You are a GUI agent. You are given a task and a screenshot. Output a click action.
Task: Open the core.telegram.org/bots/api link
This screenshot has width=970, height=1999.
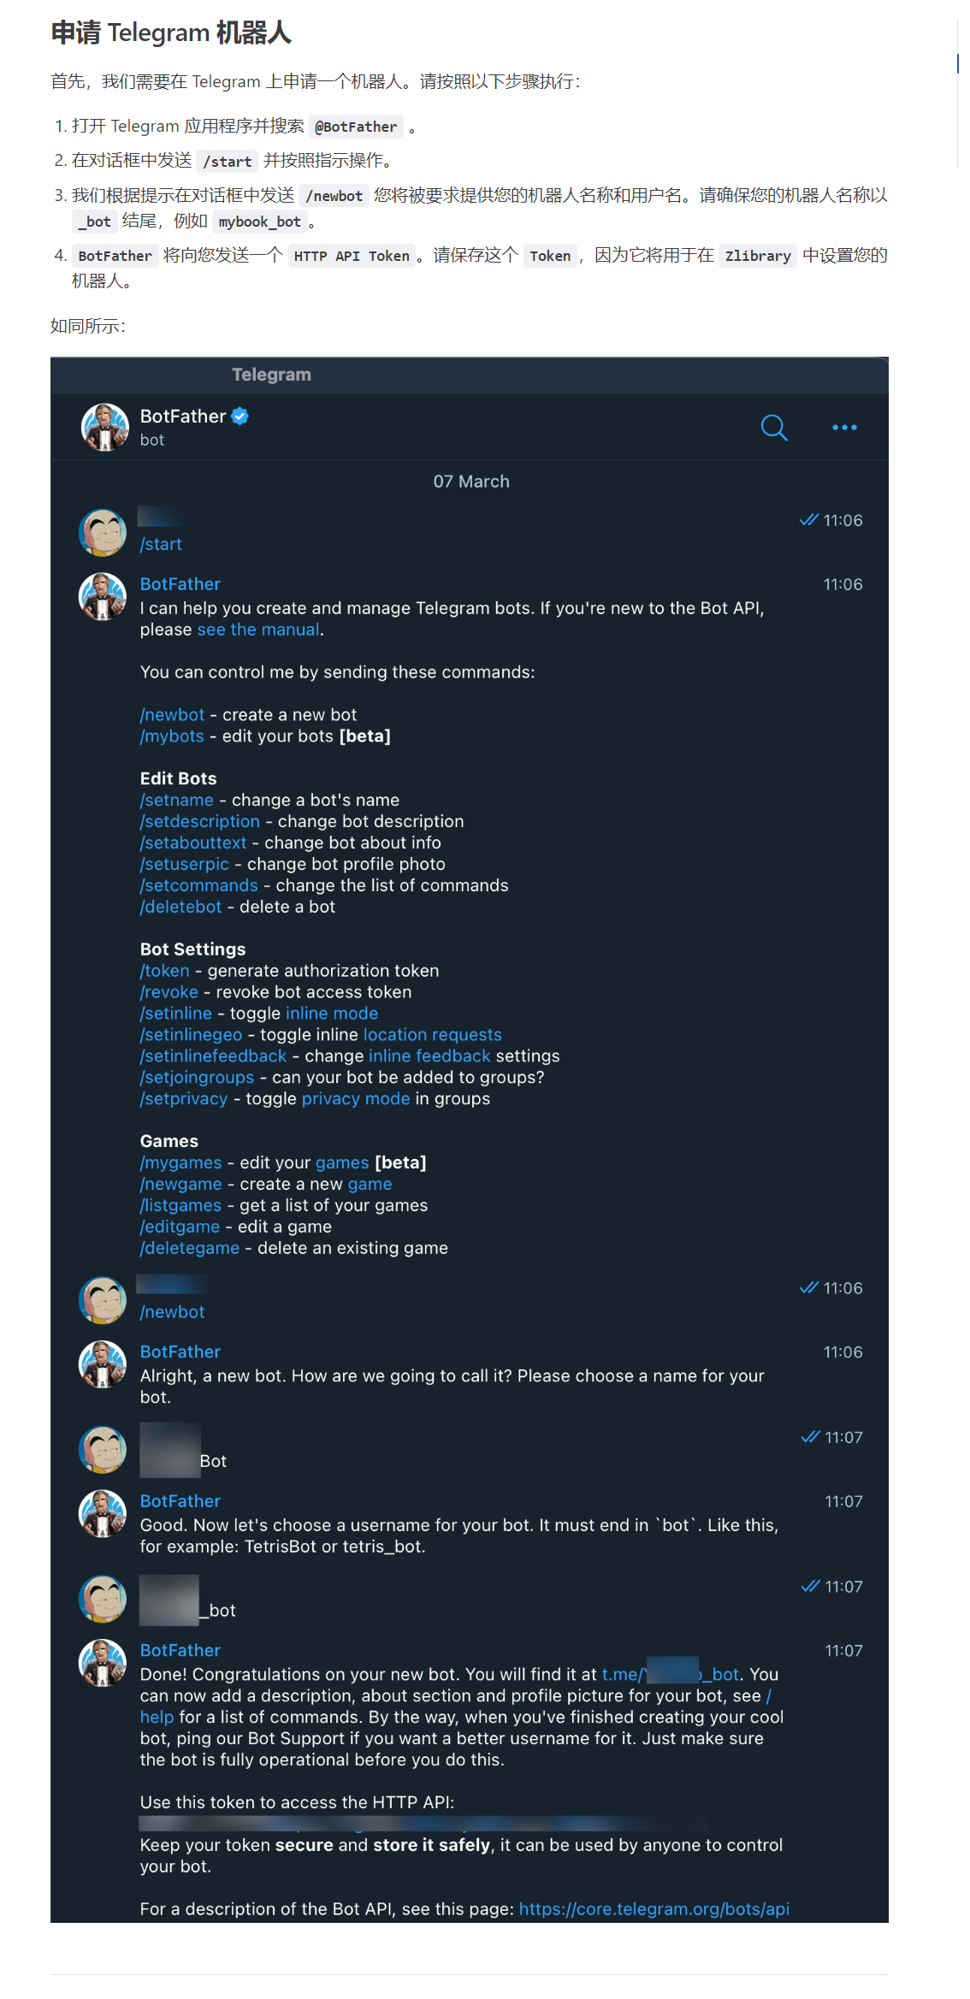pos(654,1909)
